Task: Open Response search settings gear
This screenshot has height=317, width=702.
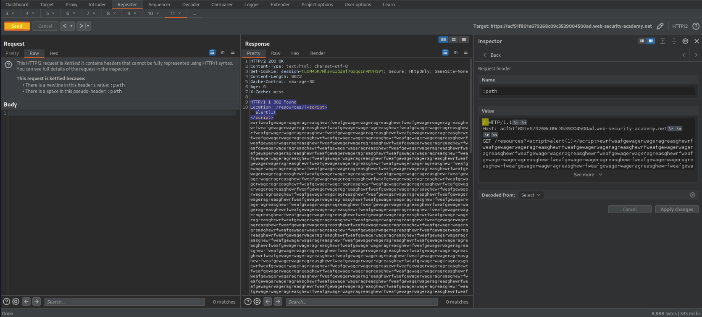Action: 257,301
